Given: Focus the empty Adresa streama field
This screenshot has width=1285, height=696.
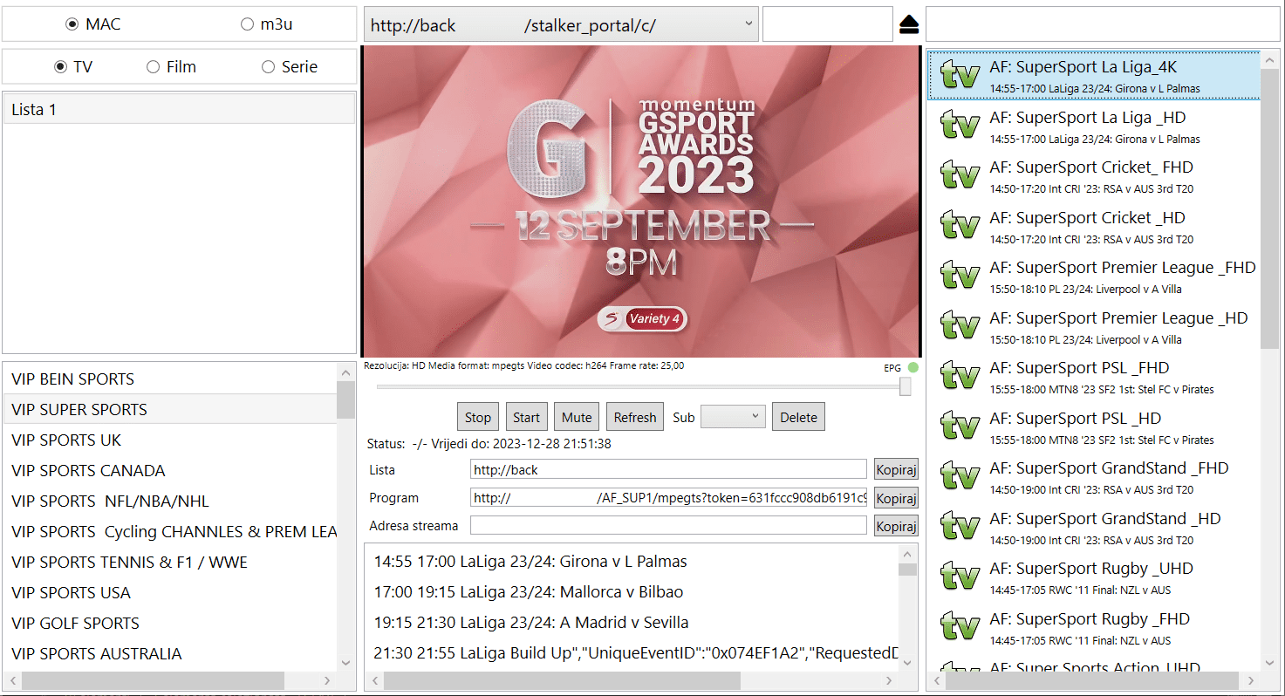Looking at the screenshot, I should [668, 526].
